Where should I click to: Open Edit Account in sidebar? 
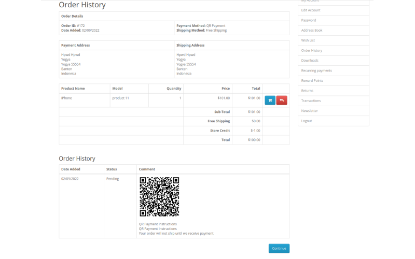[311, 10]
